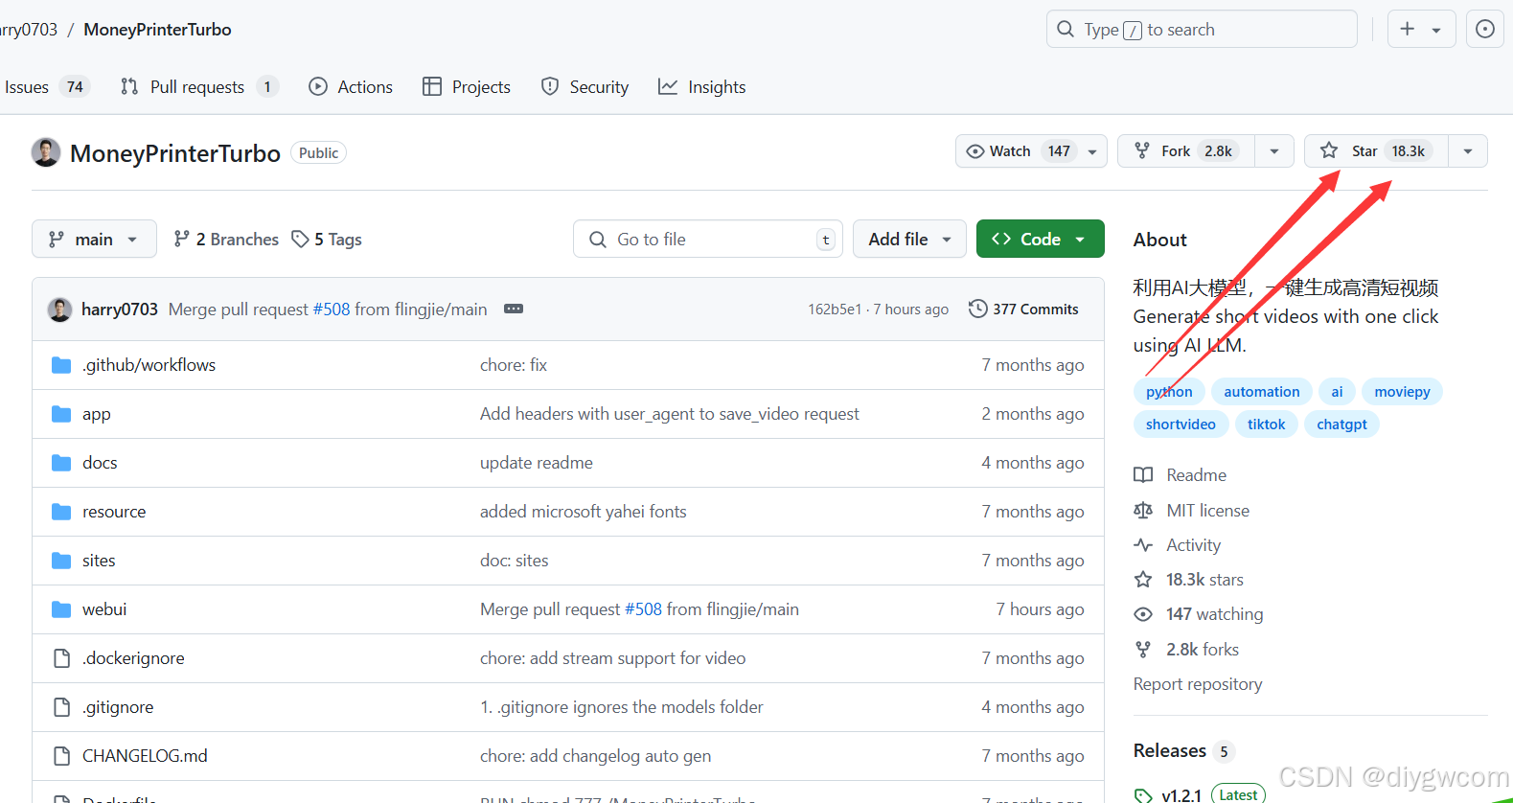Open the .gitignore file
This screenshot has height=803, width=1513.
pyautogui.click(x=118, y=707)
